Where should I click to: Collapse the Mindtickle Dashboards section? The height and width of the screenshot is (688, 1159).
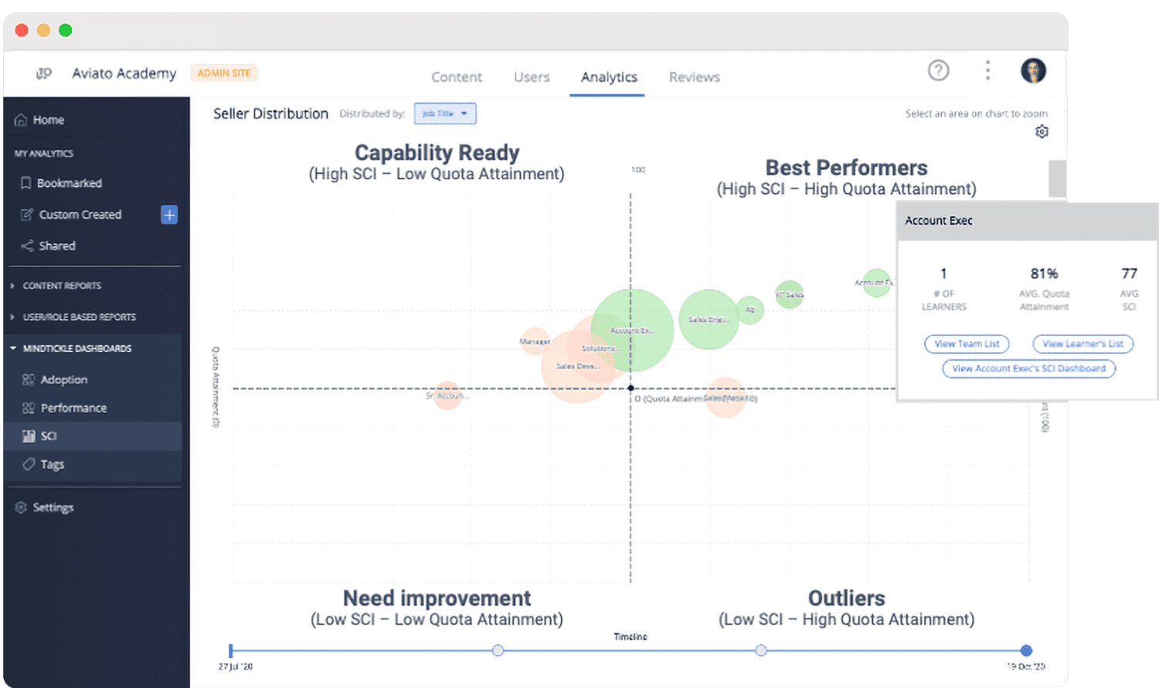[76, 348]
